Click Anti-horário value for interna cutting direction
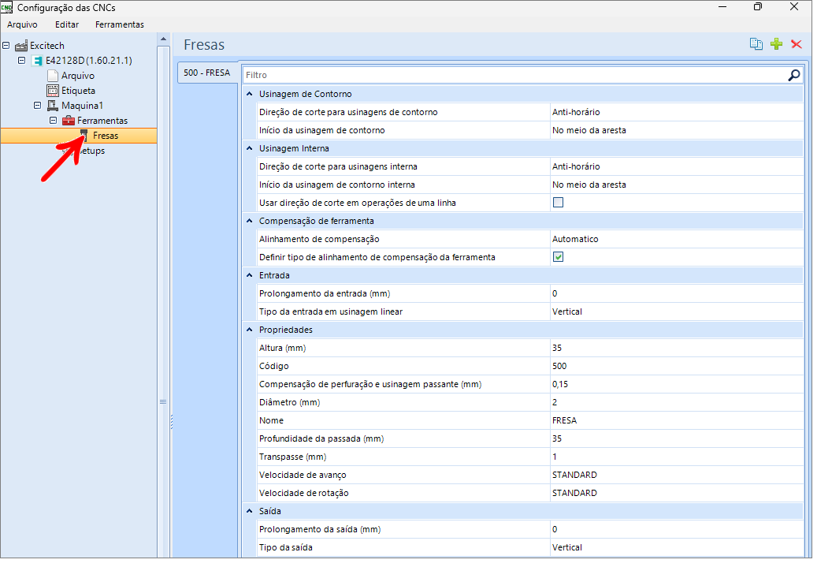The width and height of the screenshot is (817, 567). tap(576, 167)
